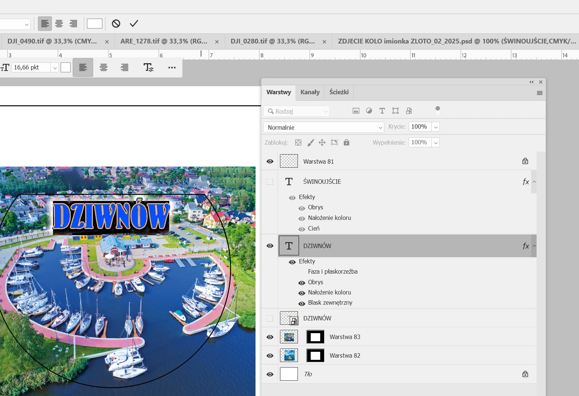Switch to DJI_0280.tif document tab
This screenshot has width=579, height=396.
pos(273,41)
